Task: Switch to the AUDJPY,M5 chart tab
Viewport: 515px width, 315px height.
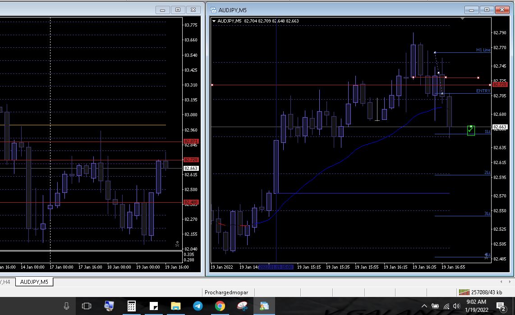Action: click(x=35, y=282)
